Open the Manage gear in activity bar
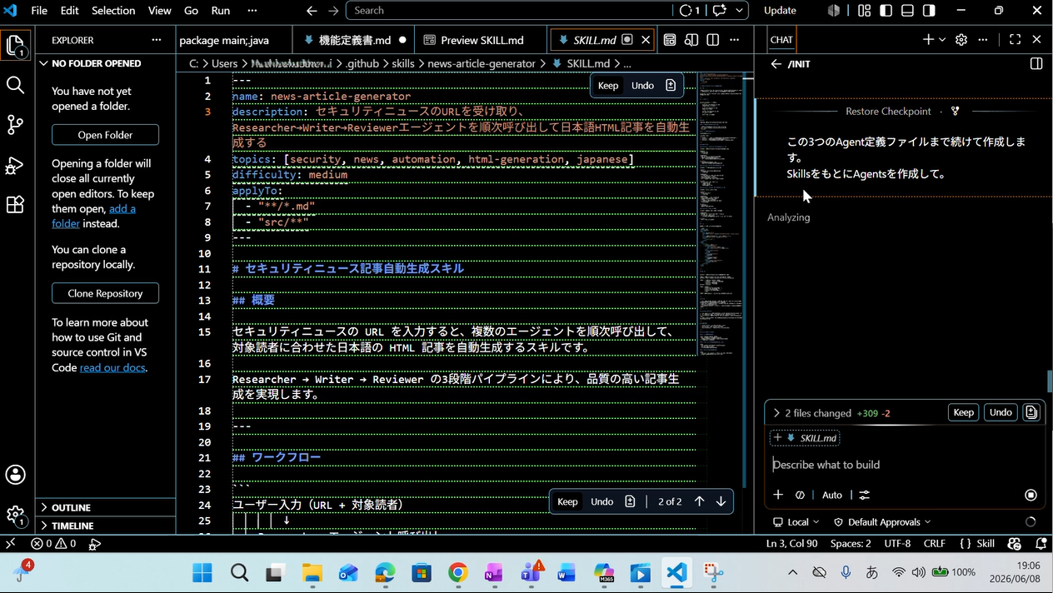Image resolution: width=1053 pixels, height=593 pixels. [x=15, y=515]
